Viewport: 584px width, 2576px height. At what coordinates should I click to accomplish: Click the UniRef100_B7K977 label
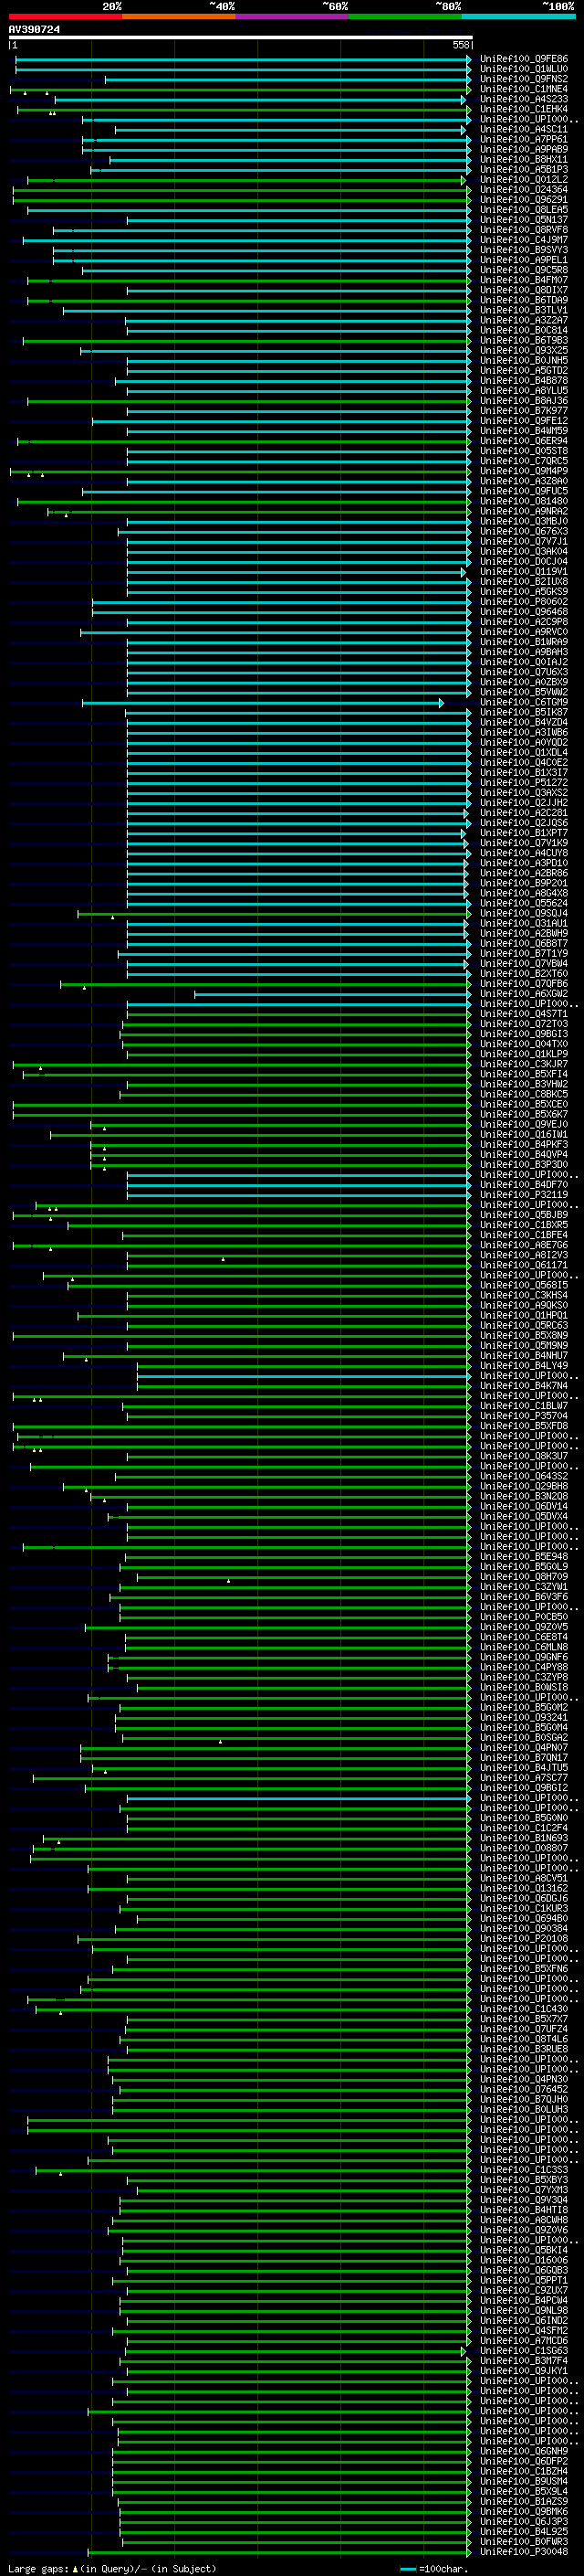tap(523, 411)
